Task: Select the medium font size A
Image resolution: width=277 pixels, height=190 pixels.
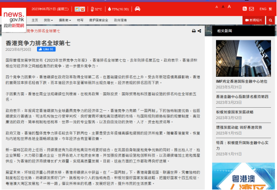Action: pos(223,7)
